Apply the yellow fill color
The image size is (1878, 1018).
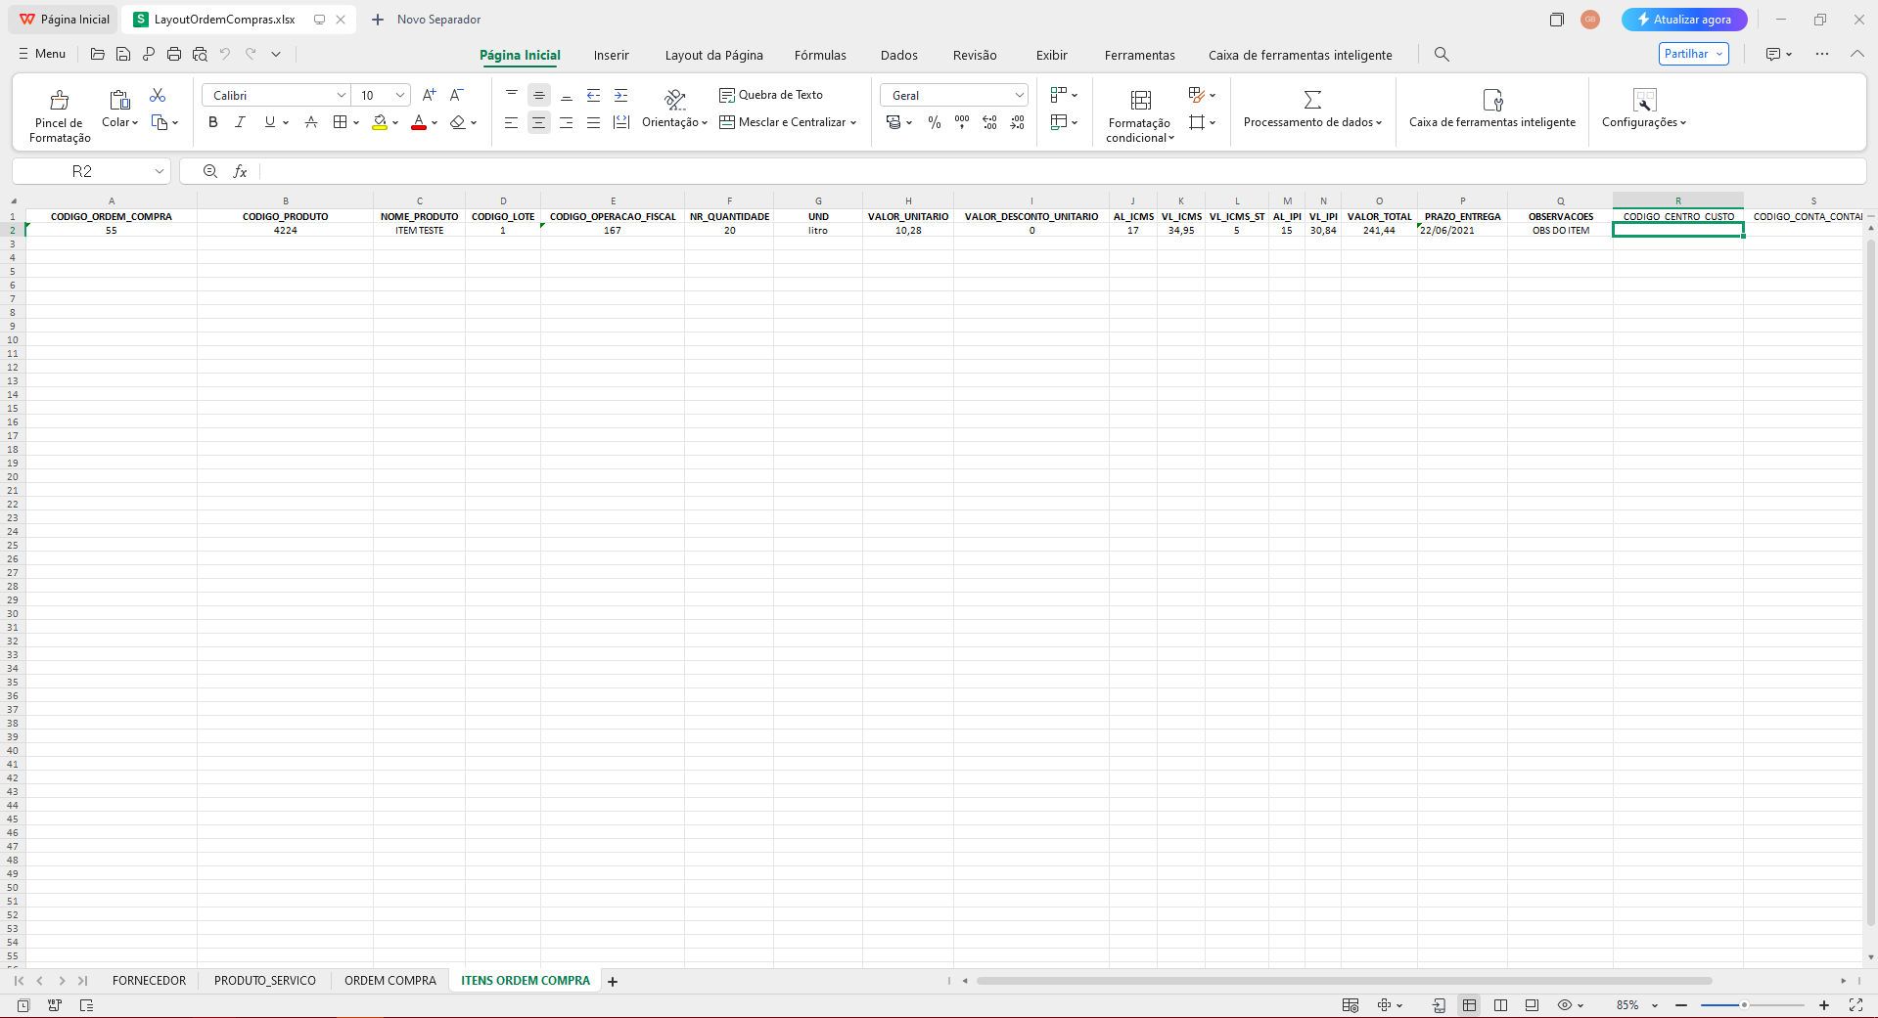coord(380,122)
